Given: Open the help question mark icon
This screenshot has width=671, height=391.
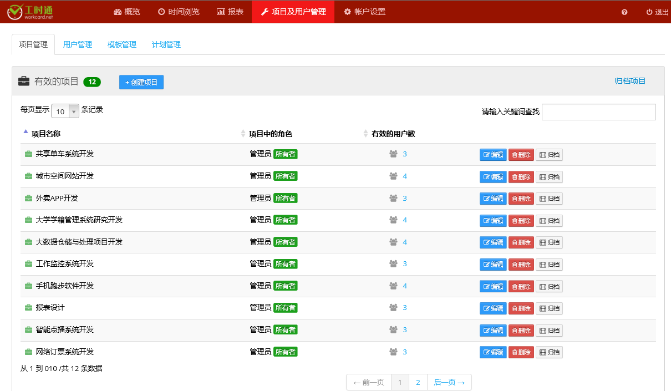Looking at the screenshot, I should tap(624, 12).
